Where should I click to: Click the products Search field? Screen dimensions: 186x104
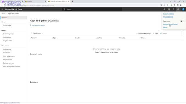click(x=171, y=34)
